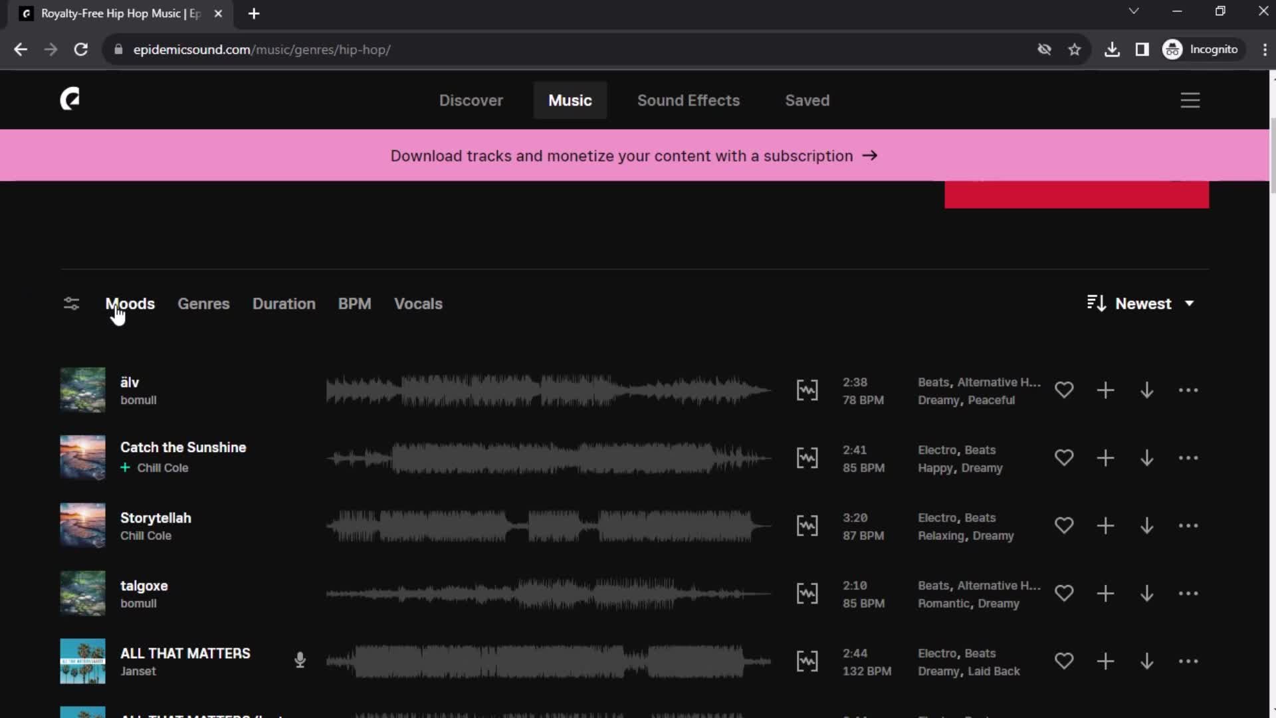This screenshot has width=1276, height=718.
Task: Click the like heart icon for älv
Action: (1064, 390)
